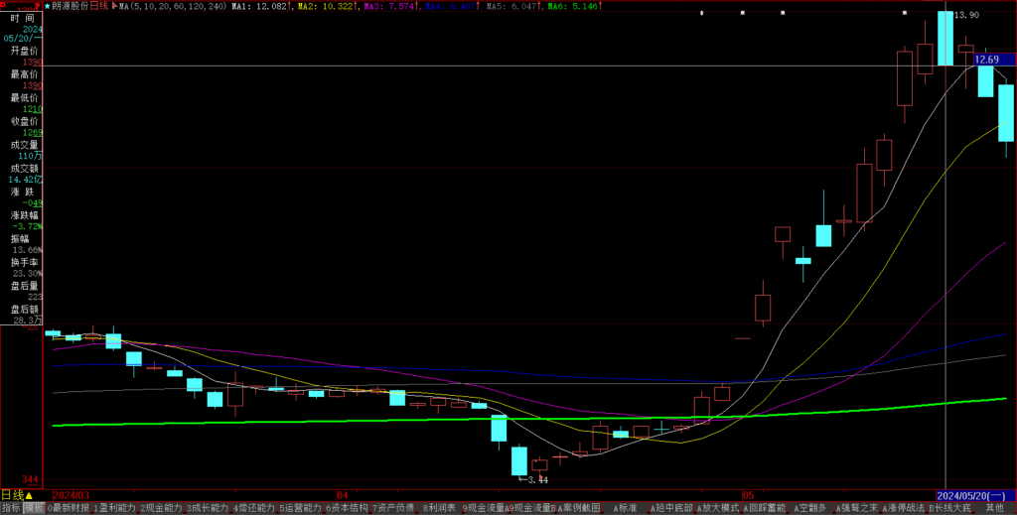This screenshot has width=1017, height=515.
Task: Select the 指标 tab at bottom left
Action: point(11,508)
